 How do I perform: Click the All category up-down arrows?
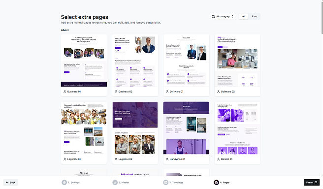232,16
